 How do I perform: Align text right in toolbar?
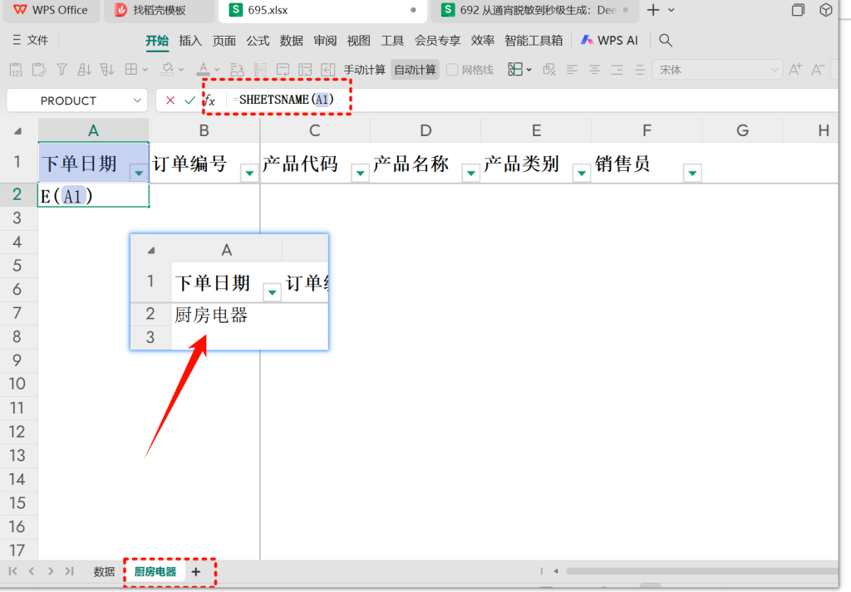(x=617, y=70)
